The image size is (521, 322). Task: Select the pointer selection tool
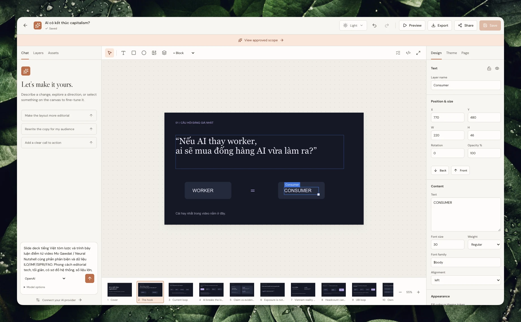point(110,53)
